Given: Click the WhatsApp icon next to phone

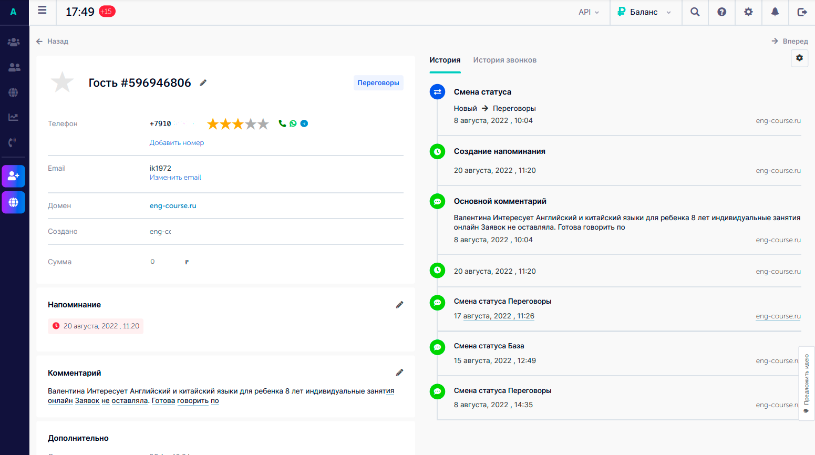Looking at the screenshot, I should point(293,123).
